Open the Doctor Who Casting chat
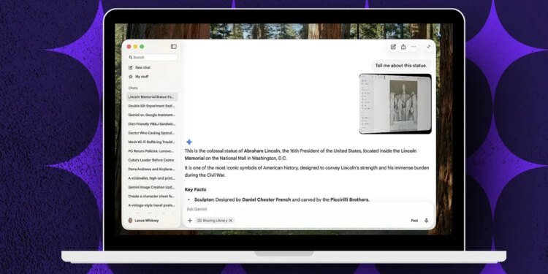 pos(152,133)
